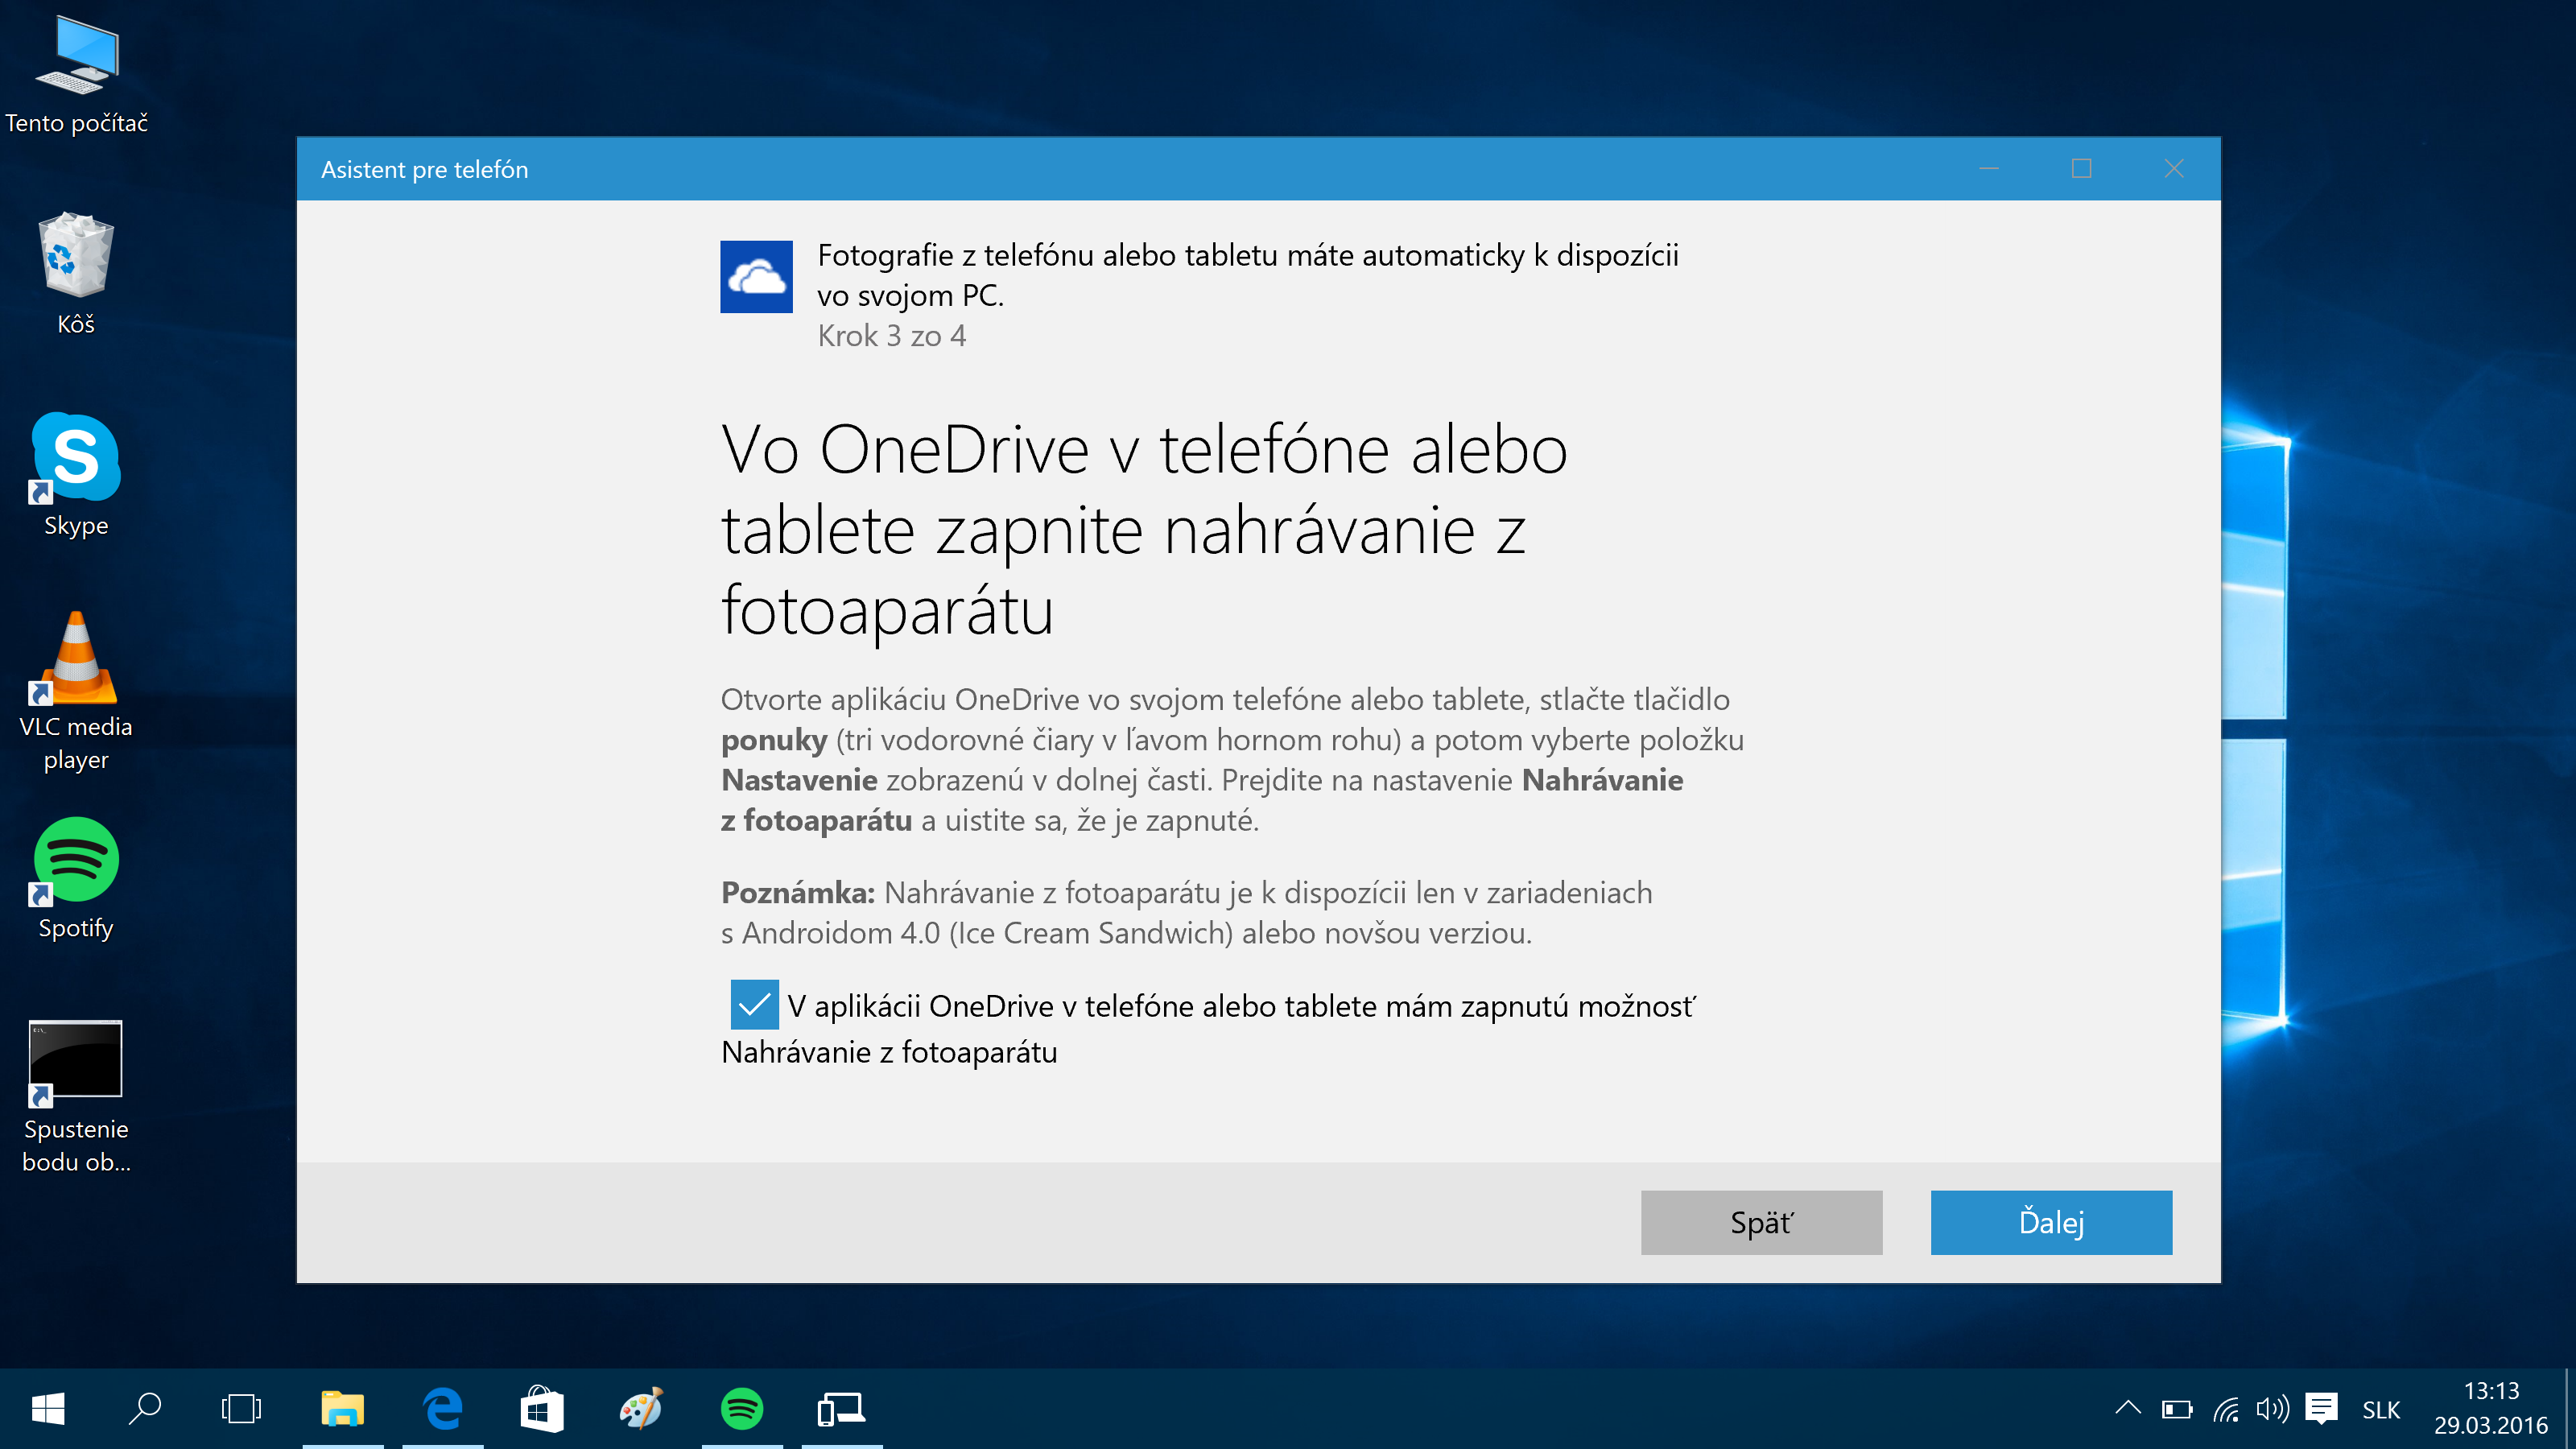
Task: Open Task View from taskbar
Action: 241,1409
